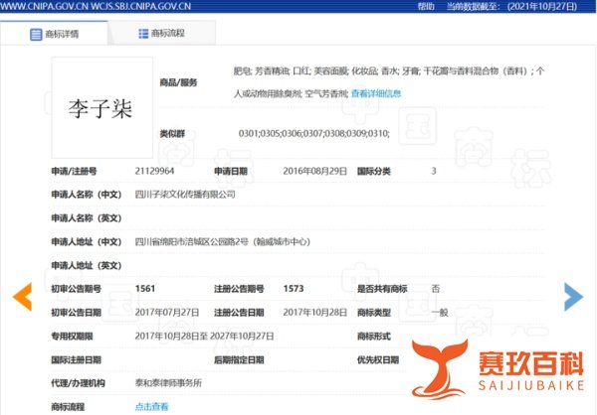
Task: Select exclusive right period 2017年10月28日至 2027年10月27日
Action: pyautogui.click(x=204, y=336)
